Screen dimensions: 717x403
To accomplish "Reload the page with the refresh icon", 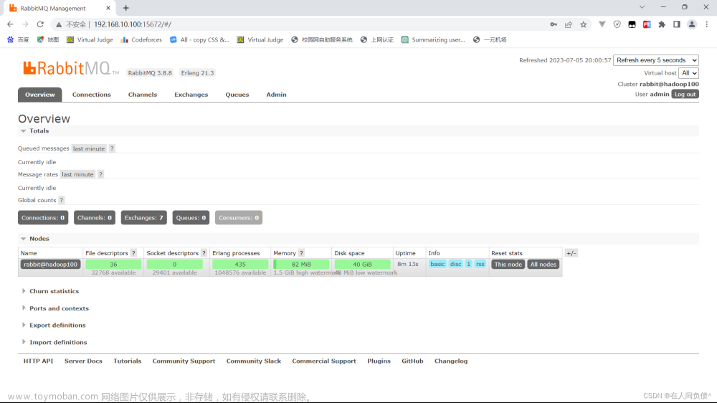I will 40,24.
